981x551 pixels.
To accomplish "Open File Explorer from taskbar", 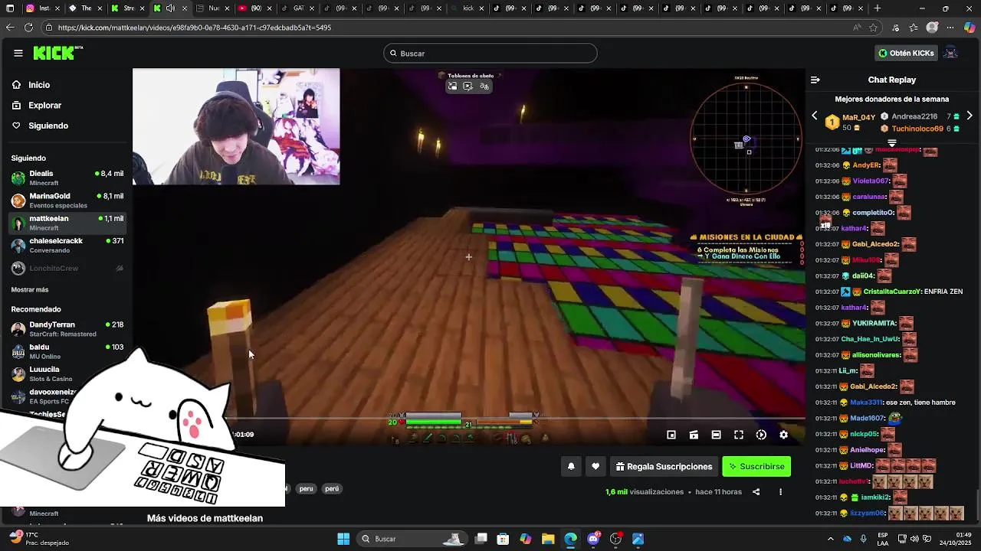I will [x=548, y=539].
